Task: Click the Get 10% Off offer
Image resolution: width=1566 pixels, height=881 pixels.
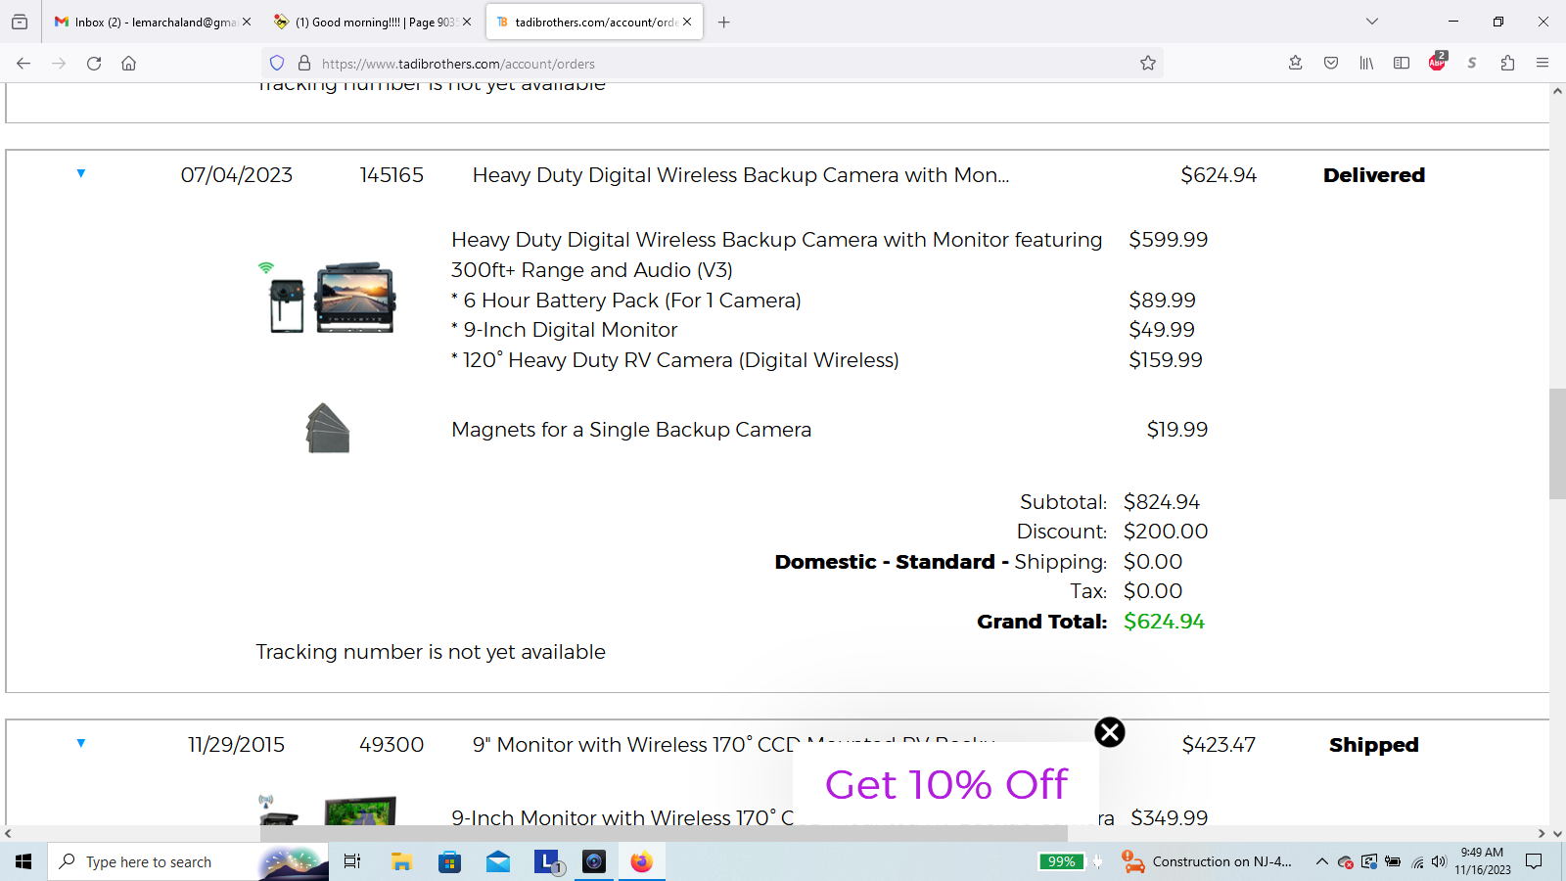Action: [945, 785]
